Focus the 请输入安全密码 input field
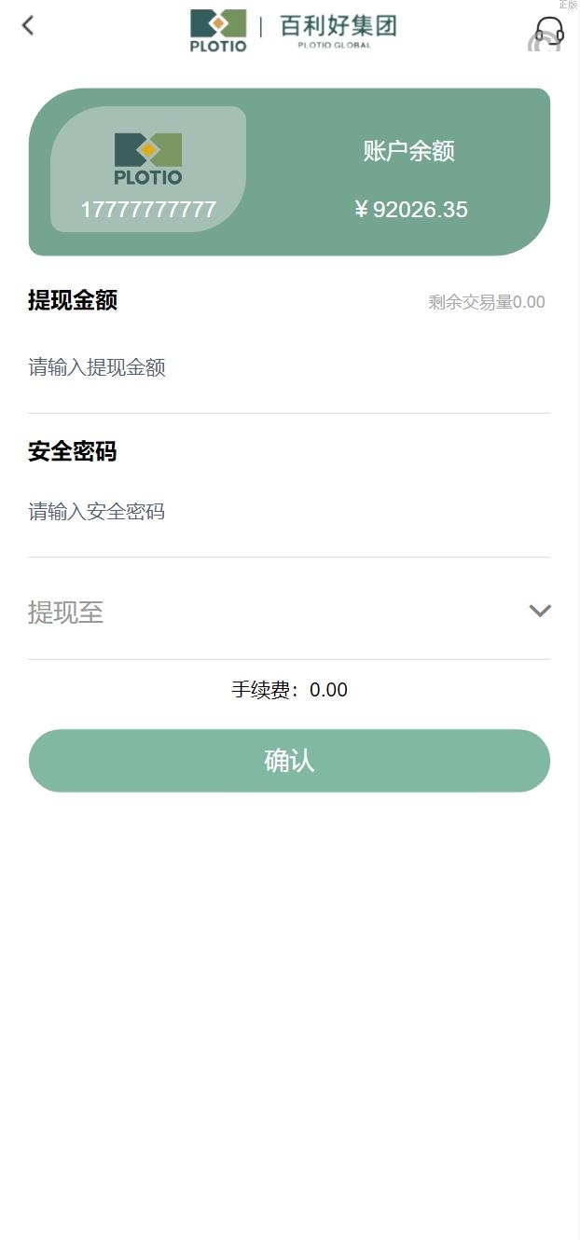This screenshot has height=1240, width=580. (289, 512)
